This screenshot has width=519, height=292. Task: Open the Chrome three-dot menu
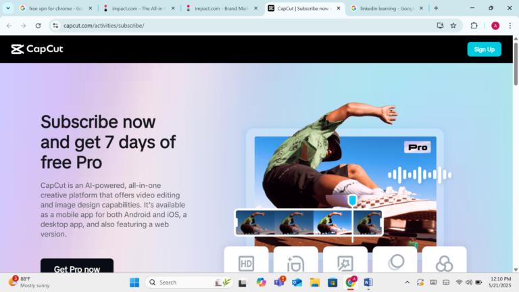pos(510,26)
